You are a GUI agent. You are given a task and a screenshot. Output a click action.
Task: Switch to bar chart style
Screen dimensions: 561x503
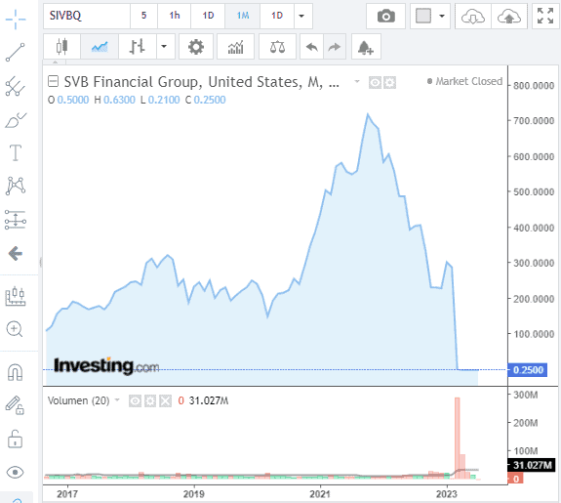(x=138, y=47)
